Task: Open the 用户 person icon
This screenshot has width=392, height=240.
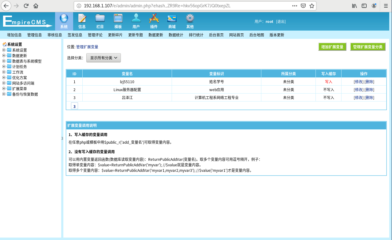Action: click(136, 18)
